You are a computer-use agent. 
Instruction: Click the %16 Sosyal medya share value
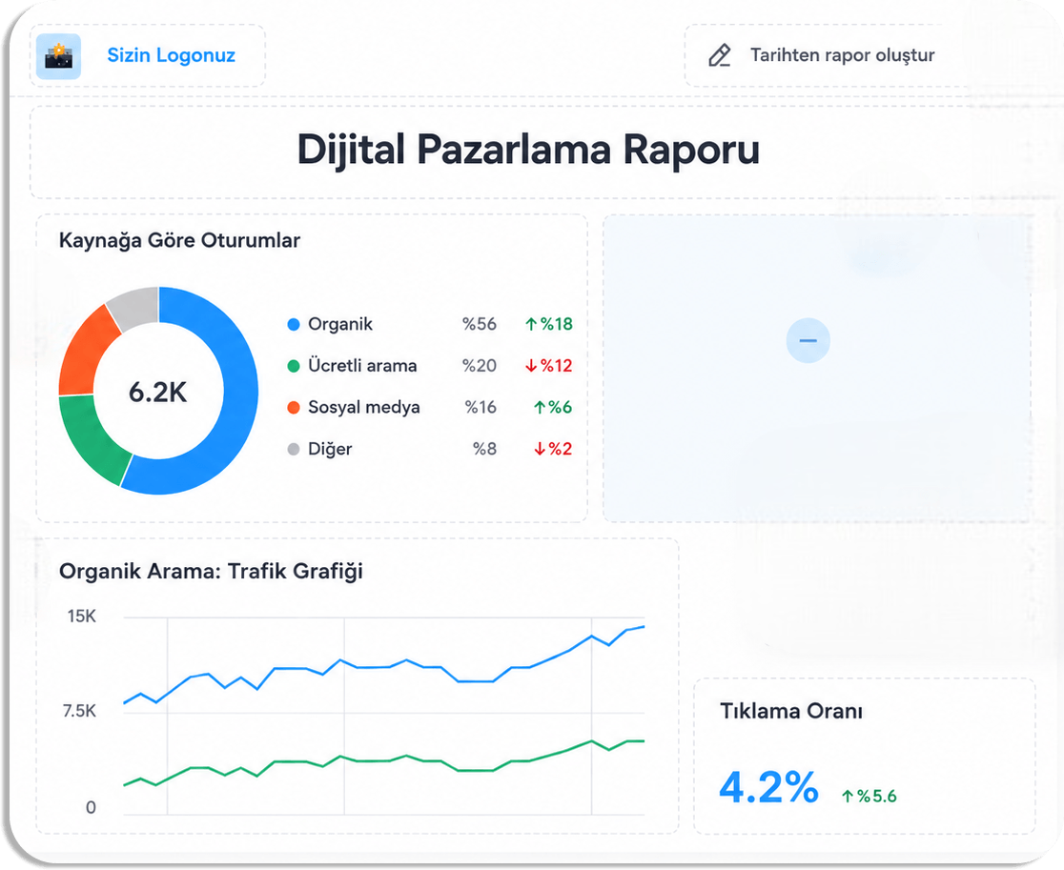(481, 408)
